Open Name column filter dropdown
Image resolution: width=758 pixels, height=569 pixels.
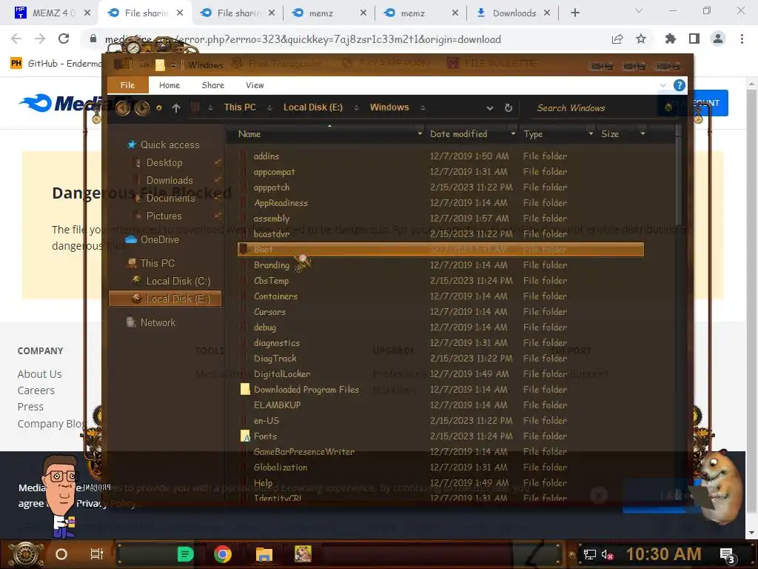click(x=420, y=133)
